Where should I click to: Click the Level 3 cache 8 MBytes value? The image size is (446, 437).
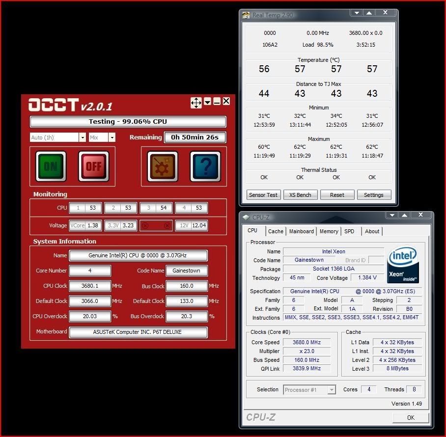[397, 368]
